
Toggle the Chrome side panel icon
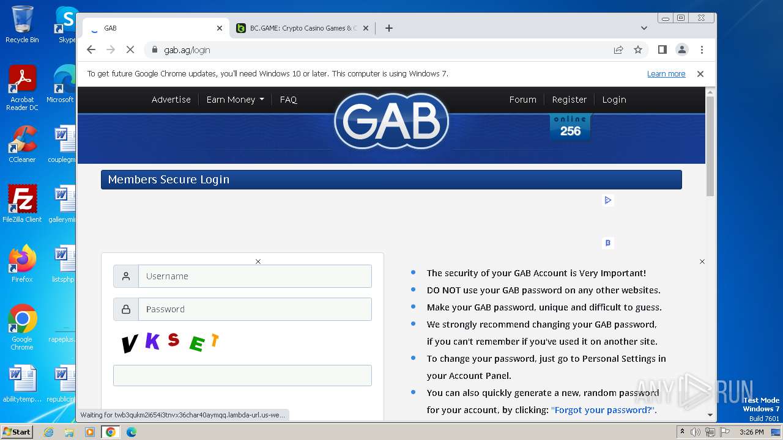(x=662, y=50)
